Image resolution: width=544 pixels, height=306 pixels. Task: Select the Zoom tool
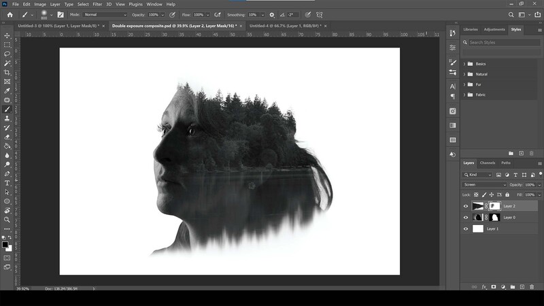(x=7, y=220)
